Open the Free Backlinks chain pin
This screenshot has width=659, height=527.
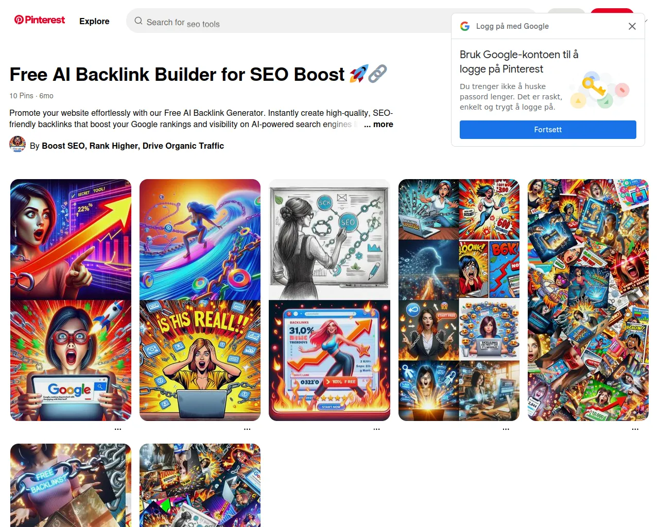(71, 485)
